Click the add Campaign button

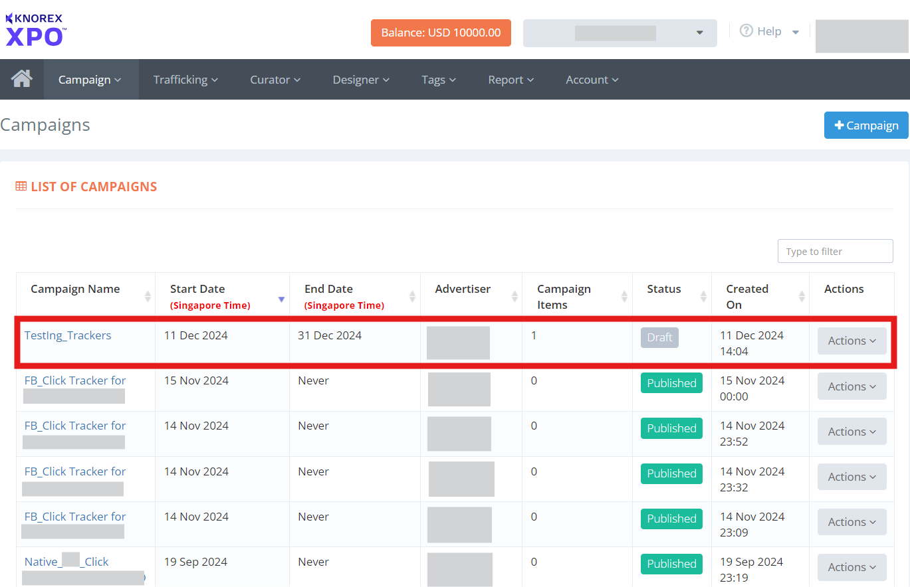click(865, 126)
